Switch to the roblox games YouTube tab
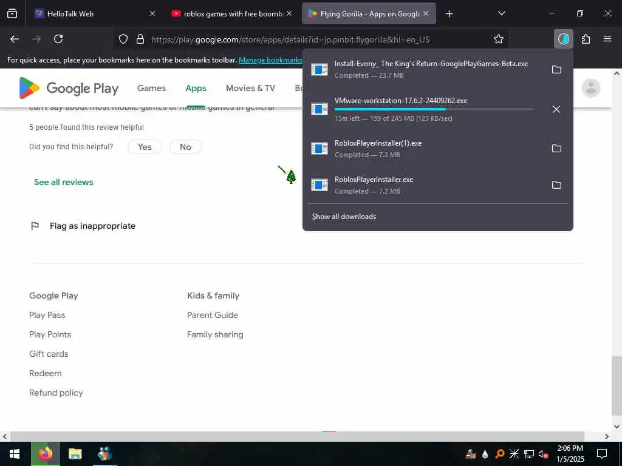This screenshot has width=622, height=466. (x=233, y=14)
